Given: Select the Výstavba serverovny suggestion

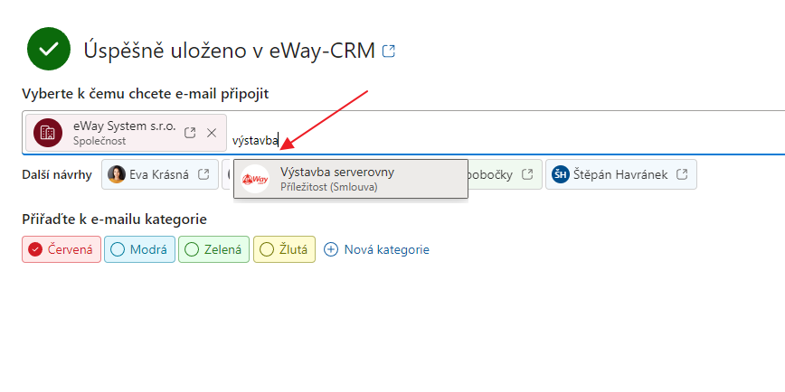Looking at the screenshot, I should pyautogui.click(x=351, y=179).
